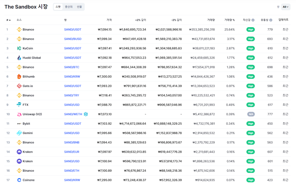The width and height of the screenshot is (296, 184).
Task: Click the Bybit logo icon
Action: coord(19,124)
